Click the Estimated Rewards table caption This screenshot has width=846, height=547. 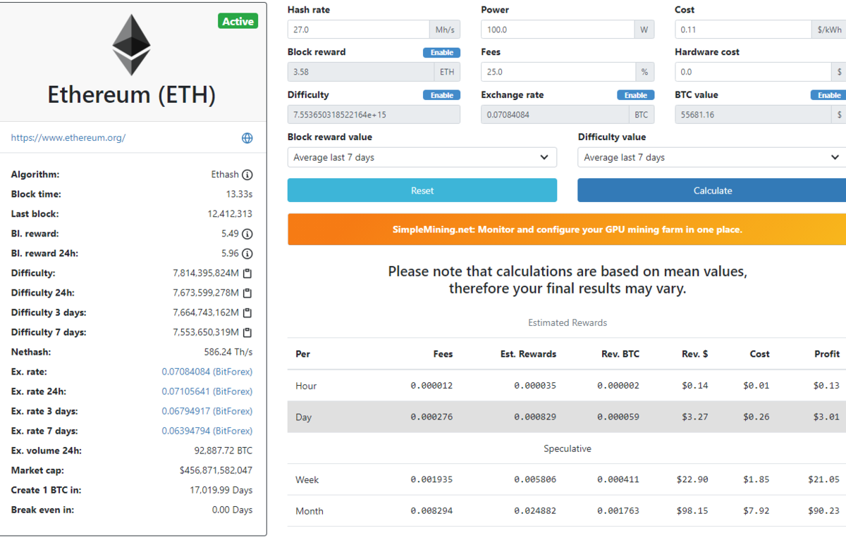[568, 322]
